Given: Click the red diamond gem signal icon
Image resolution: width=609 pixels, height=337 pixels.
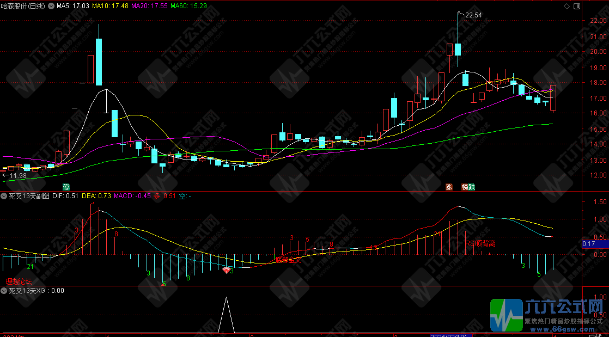Looking at the screenshot, I should click(x=227, y=270).
